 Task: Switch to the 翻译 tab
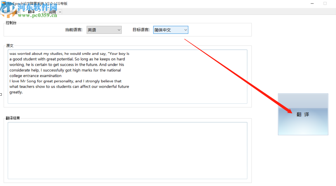click(x=31, y=12)
